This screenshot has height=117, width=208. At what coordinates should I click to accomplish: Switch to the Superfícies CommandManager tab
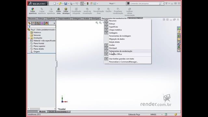point(51,19)
